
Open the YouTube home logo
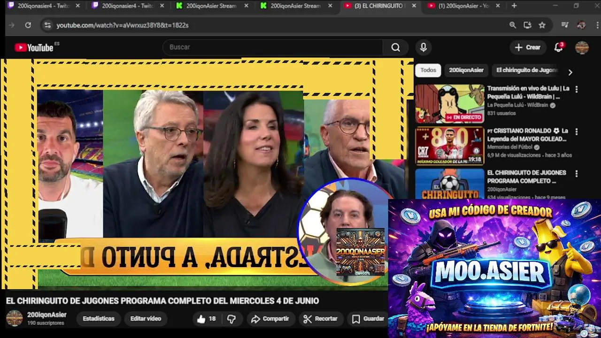(33, 47)
